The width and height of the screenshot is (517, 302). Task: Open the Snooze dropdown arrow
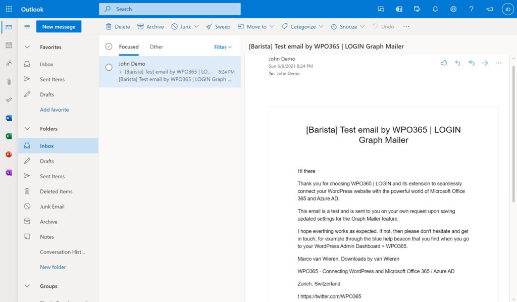(x=363, y=26)
